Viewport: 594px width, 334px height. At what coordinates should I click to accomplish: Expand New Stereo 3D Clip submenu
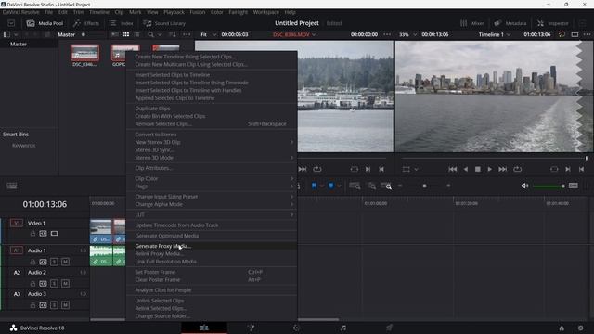coord(212,142)
